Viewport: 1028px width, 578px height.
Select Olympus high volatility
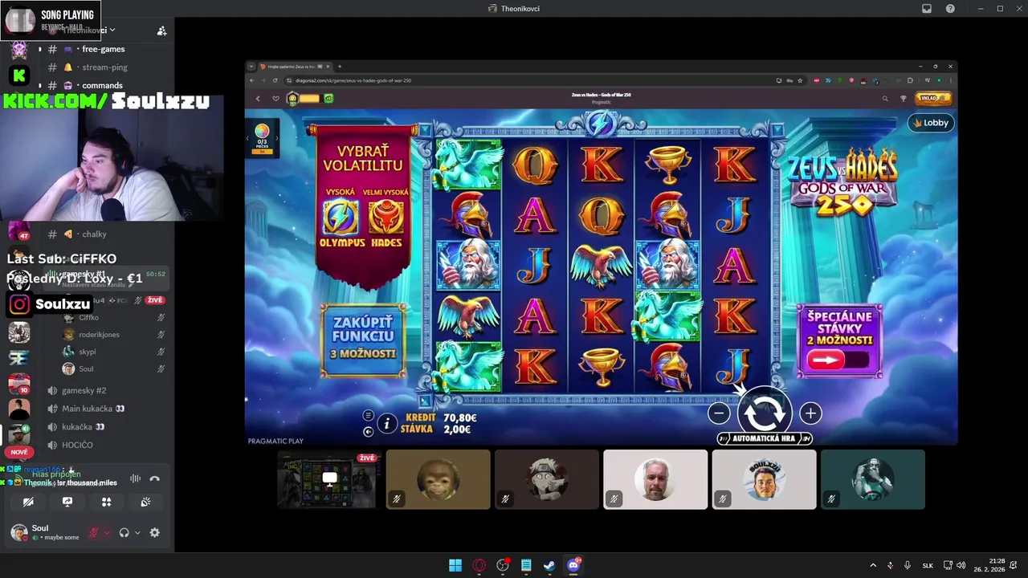coord(341,218)
